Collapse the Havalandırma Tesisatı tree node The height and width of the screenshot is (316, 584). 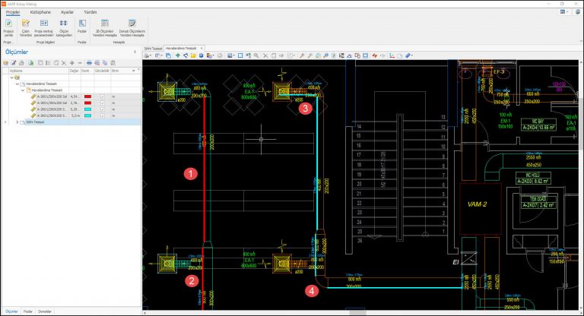[17, 84]
